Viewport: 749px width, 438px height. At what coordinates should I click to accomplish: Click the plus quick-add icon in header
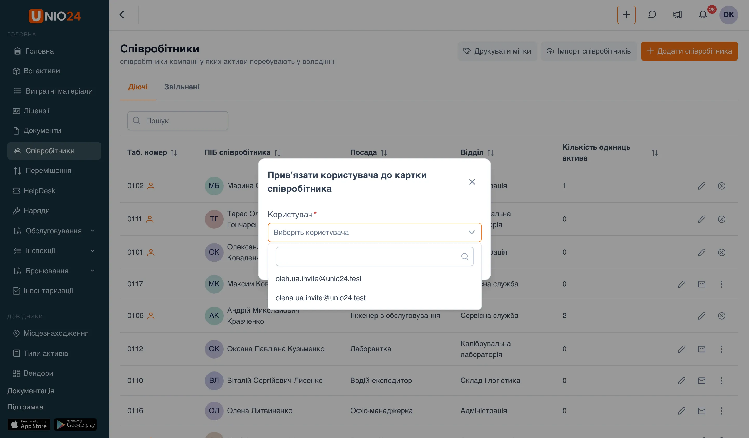coord(626,15)
